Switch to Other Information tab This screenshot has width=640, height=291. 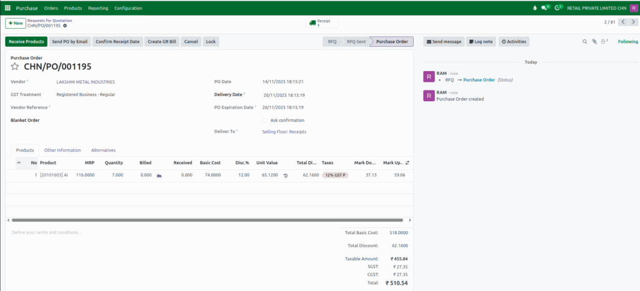click(62, 150)
